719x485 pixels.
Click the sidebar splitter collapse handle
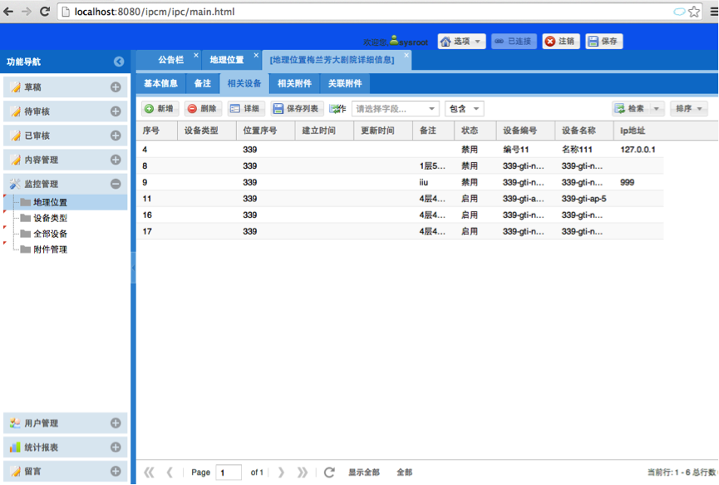click(x=133, y=268)
